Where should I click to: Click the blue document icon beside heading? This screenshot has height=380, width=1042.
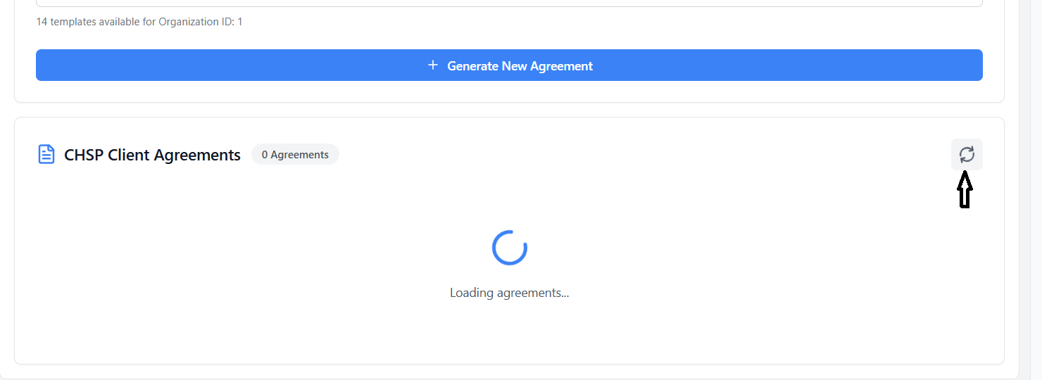[x=46, y=154]
